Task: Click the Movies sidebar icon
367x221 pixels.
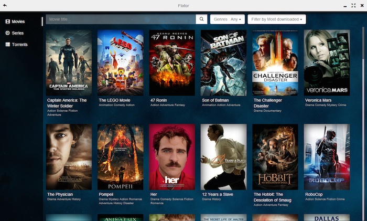Action: [x=7, y=22]
